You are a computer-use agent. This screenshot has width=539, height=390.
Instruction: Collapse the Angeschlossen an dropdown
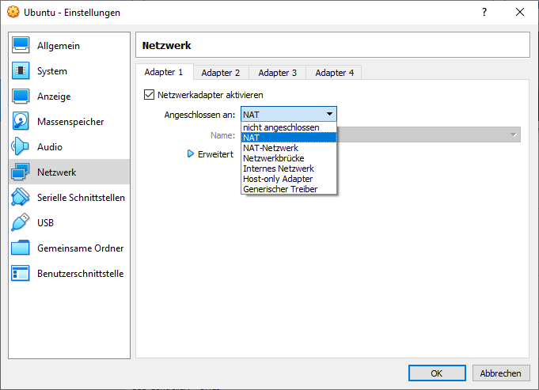(289, 114)
